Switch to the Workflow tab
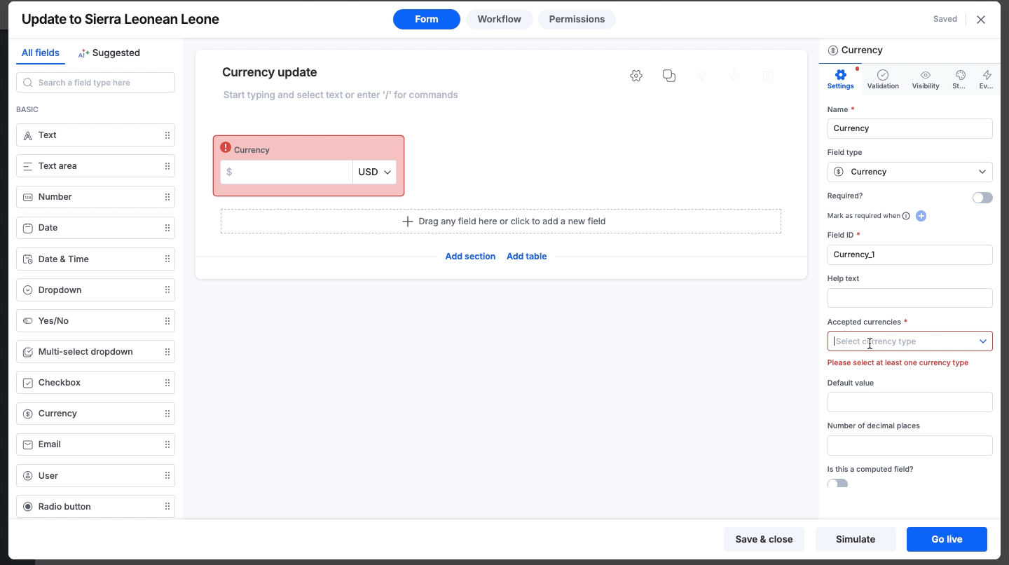Viewport: 1009px width, 565px height. (x=499, y=20)
